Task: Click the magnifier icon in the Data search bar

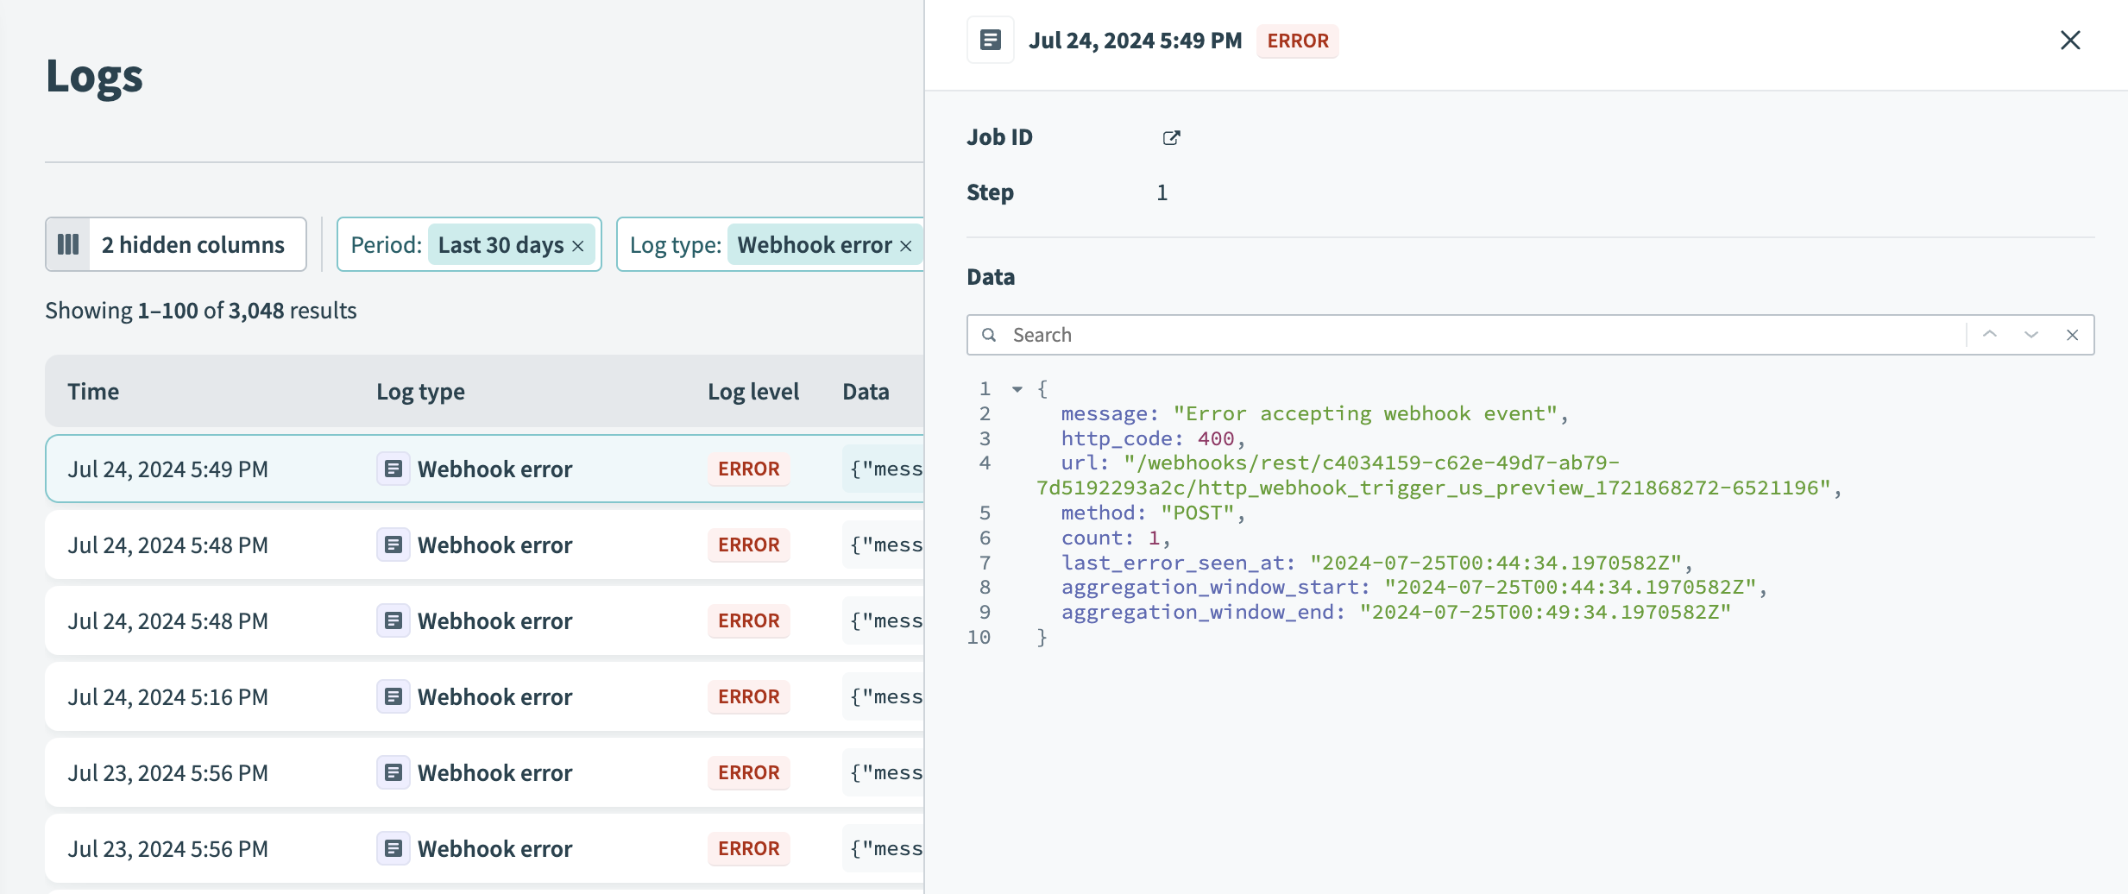Action: tap(989, 335)
